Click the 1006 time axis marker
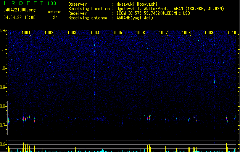 [x=140, y=33]
